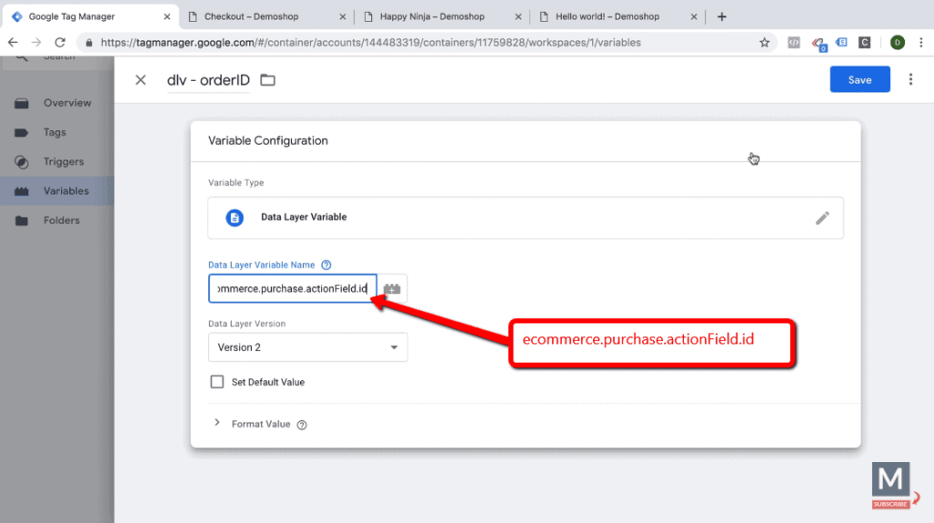View site security lock info

pos(89,42)
